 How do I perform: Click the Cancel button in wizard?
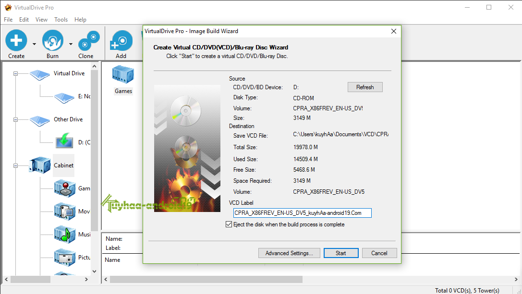379,253
